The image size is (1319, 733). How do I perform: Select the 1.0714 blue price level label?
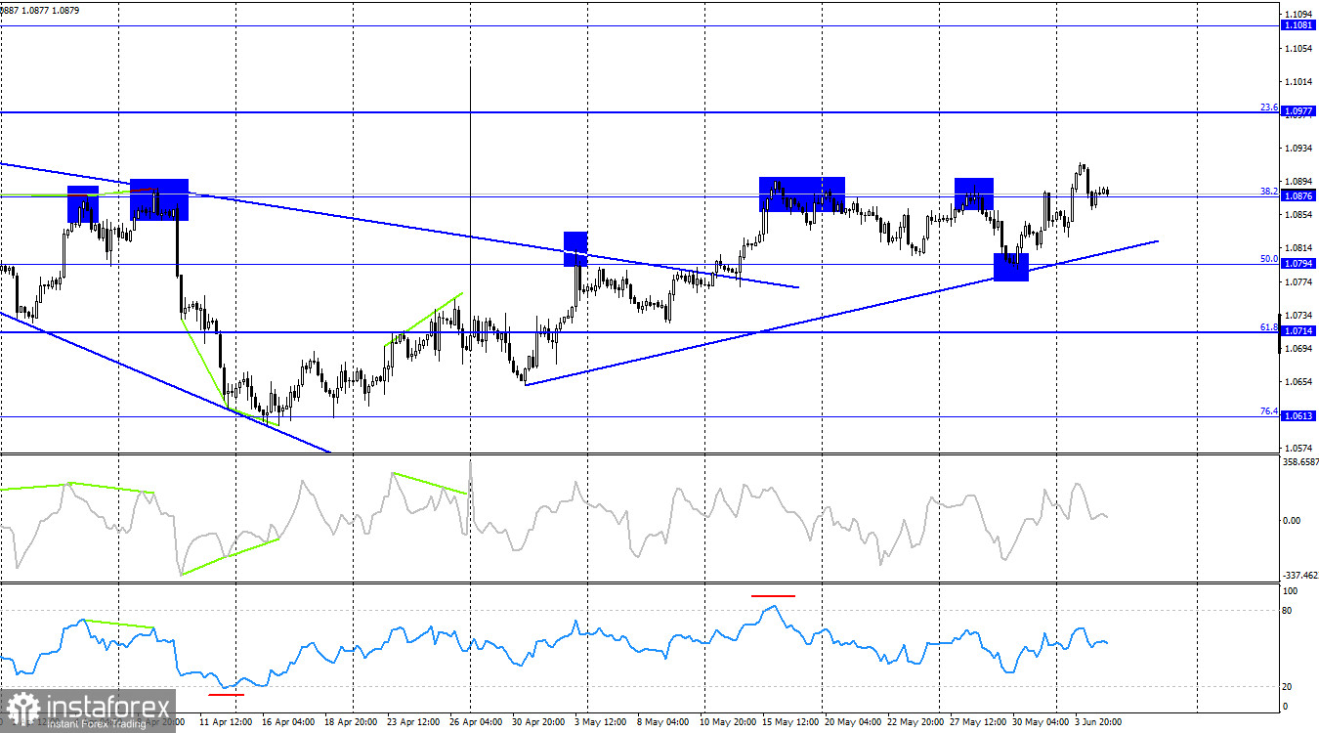point(1298,332)
